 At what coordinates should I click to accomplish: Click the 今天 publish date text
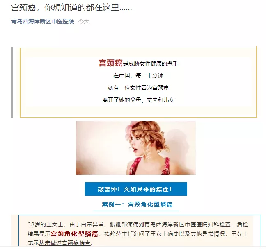point(84,21)
